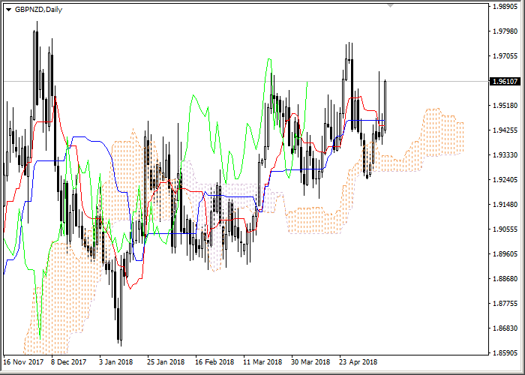
Task: Click the 1.88630 price scale label
Action: [x=505, y=279]
